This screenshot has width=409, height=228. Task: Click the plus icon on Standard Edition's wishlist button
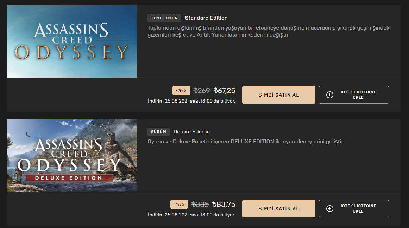coord(330,95)
